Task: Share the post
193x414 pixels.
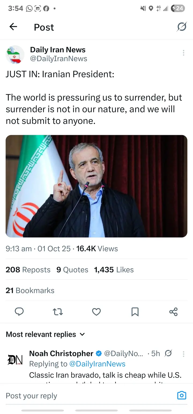Action: tap(173, 312)
